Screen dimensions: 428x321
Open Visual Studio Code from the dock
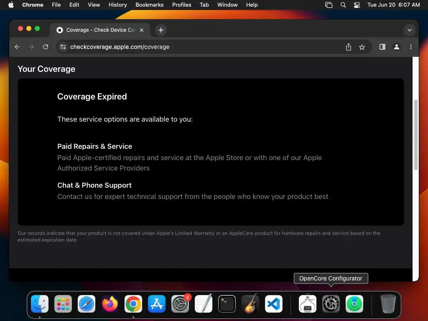[274, 304]
